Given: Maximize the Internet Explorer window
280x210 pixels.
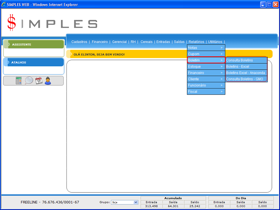Looking at the screenshot, I should pos(269,5).
